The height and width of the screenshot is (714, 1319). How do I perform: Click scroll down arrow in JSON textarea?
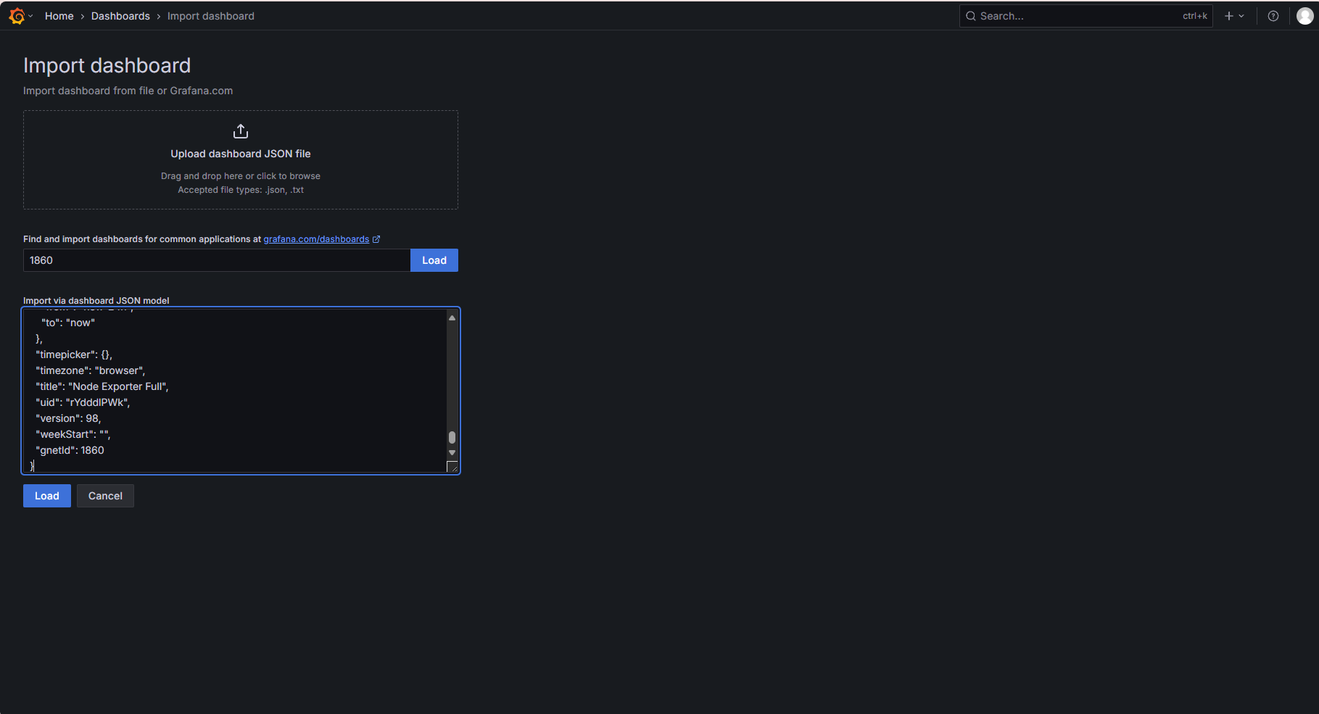tap(452, 453)
